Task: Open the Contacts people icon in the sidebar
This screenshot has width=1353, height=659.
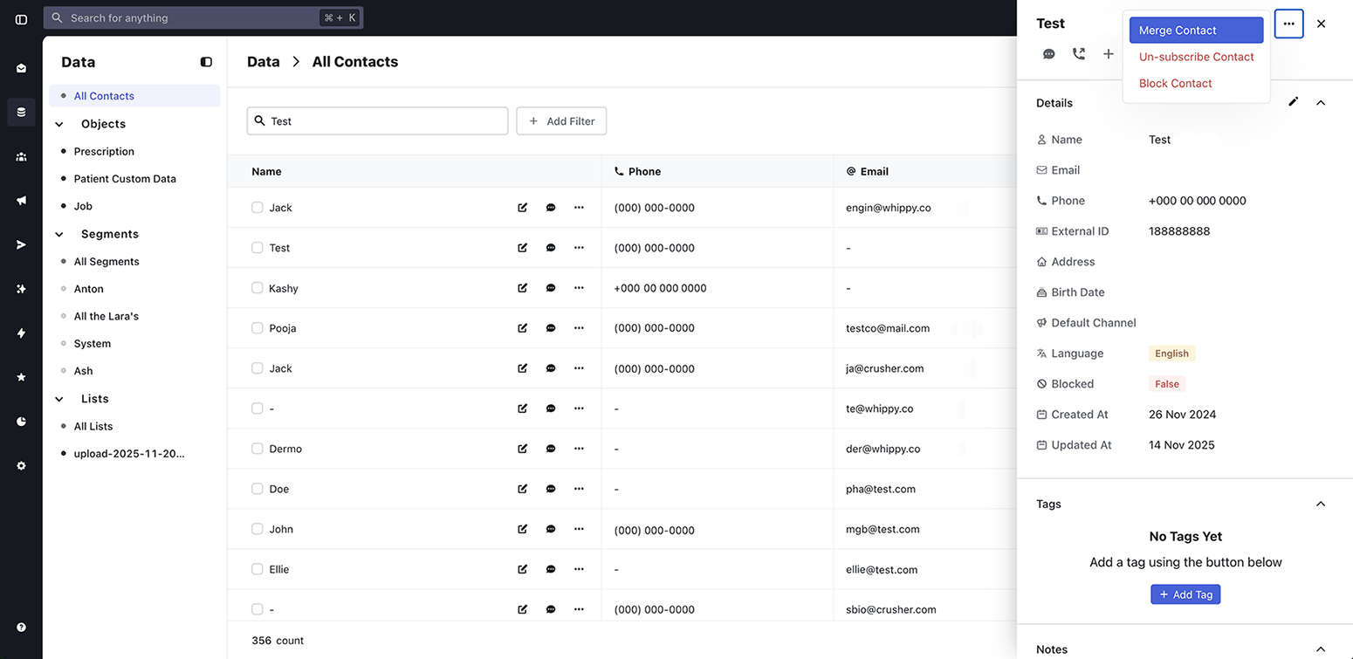Action: point(21,156)
